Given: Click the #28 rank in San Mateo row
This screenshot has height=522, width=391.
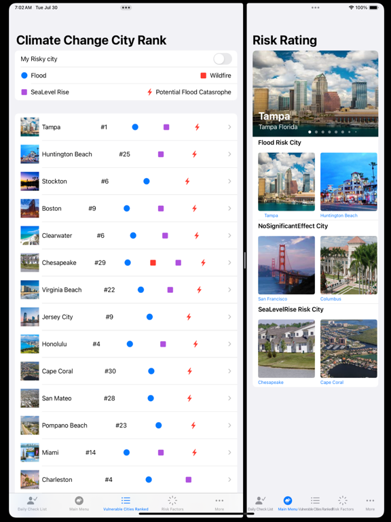Looking at the screenshot, I should [x=109, y=398].
